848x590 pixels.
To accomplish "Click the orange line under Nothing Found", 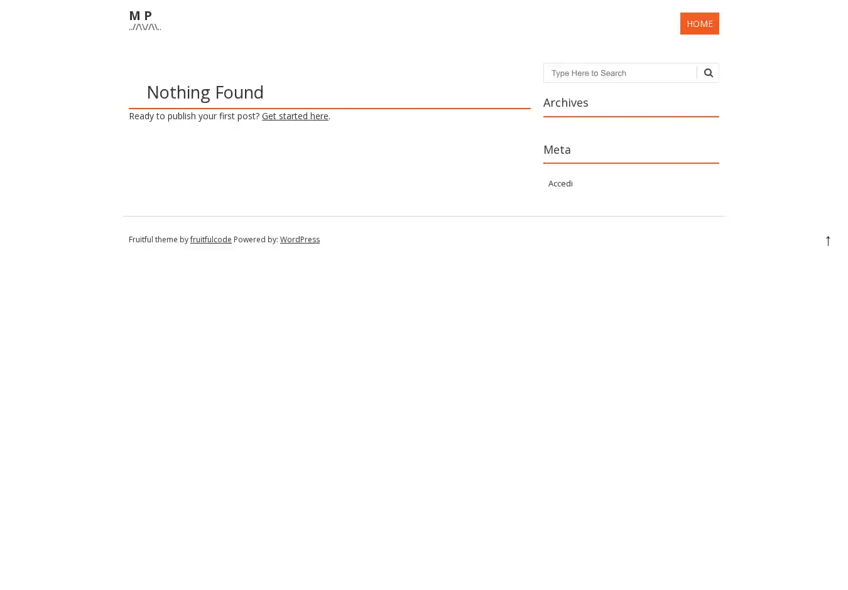I will pos(329,109).
